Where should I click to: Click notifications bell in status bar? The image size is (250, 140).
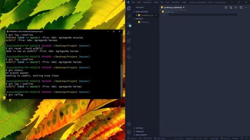[x=246, y=138]
